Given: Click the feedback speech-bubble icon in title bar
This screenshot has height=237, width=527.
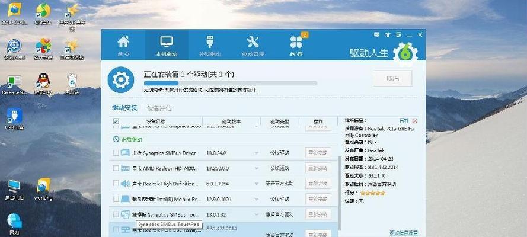Looking at the screenshot, I should click(x=377, y=34).
